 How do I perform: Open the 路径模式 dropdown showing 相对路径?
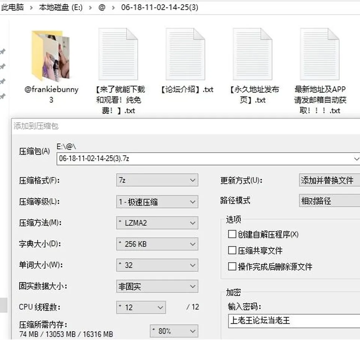coord(330,201)
